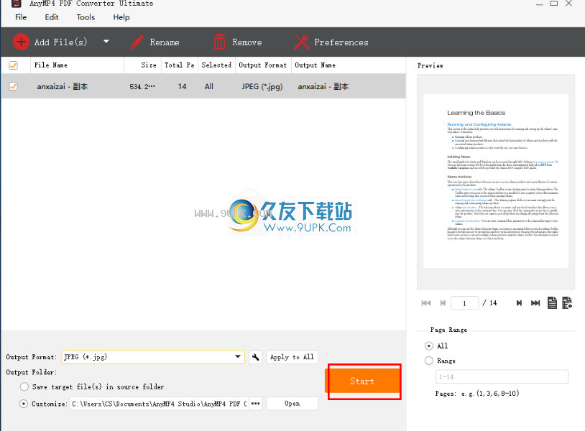Viewport: 585px width, 431px height.
Task: Click the total pages value 14 in the row
Action: click(182, 86)
